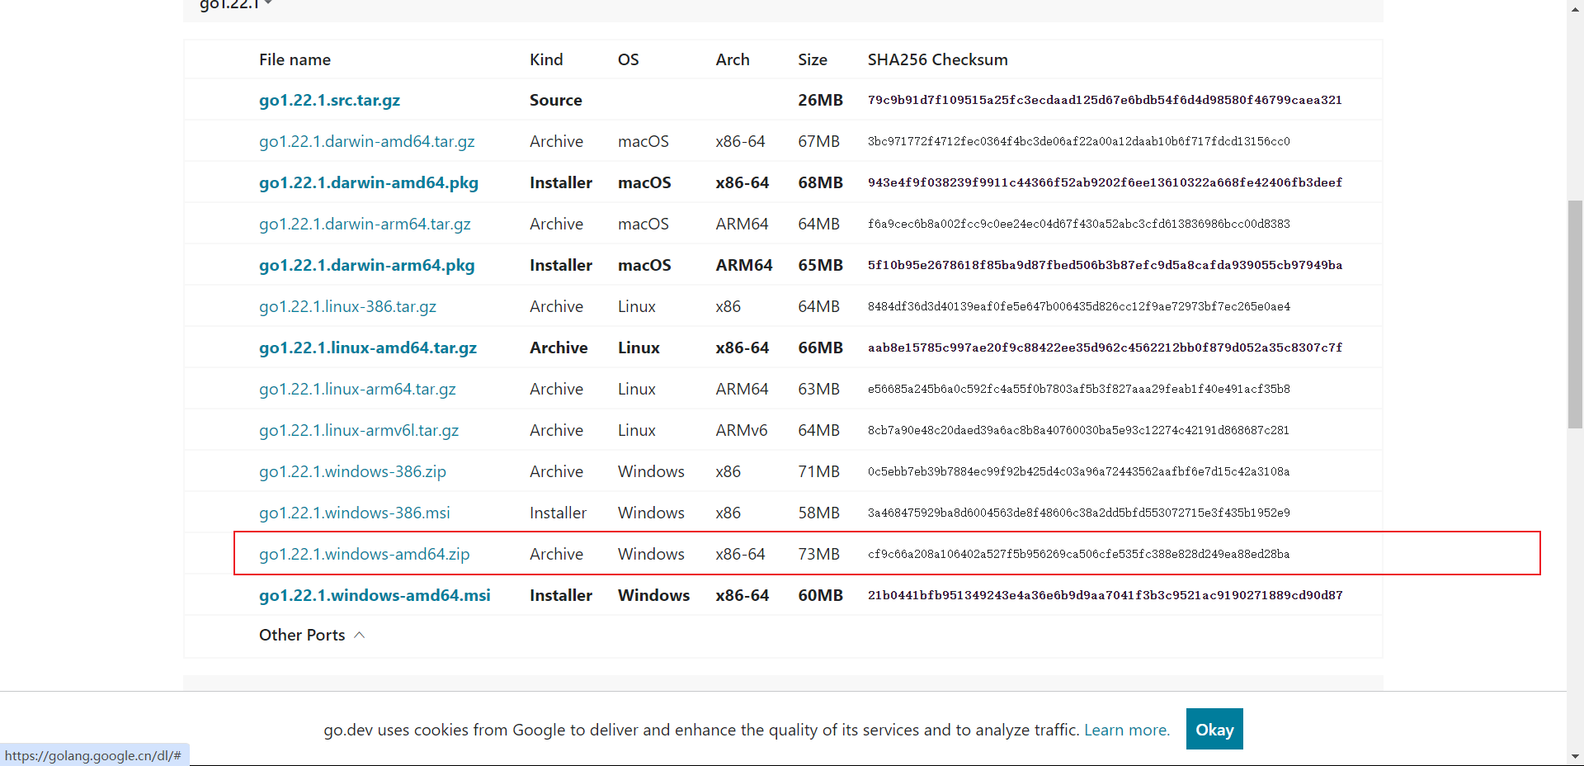Open go1.22.1.linux-386.tar.gz link

(x=347, y=306)
